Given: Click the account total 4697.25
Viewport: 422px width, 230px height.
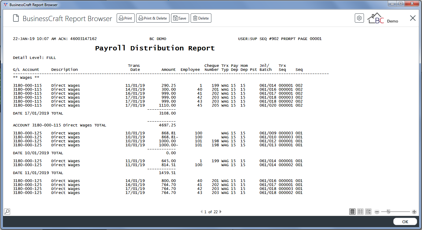Looking at the screenshot, I should coord(167,125).
